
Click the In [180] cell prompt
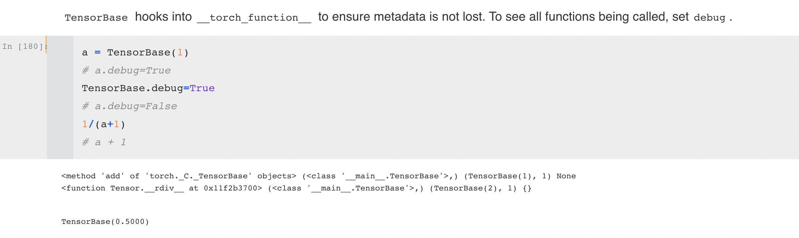(x=22, y=47)
